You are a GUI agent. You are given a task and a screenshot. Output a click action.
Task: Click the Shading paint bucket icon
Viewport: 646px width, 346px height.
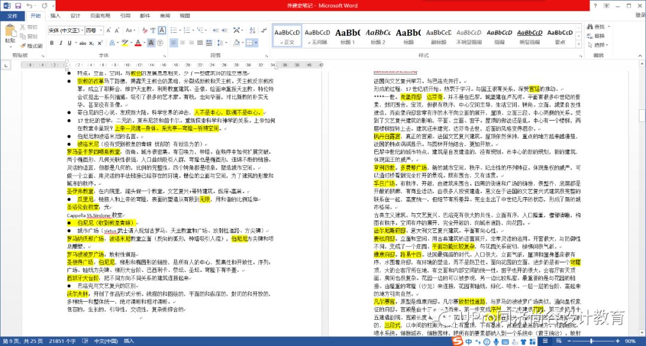[236, 43]
